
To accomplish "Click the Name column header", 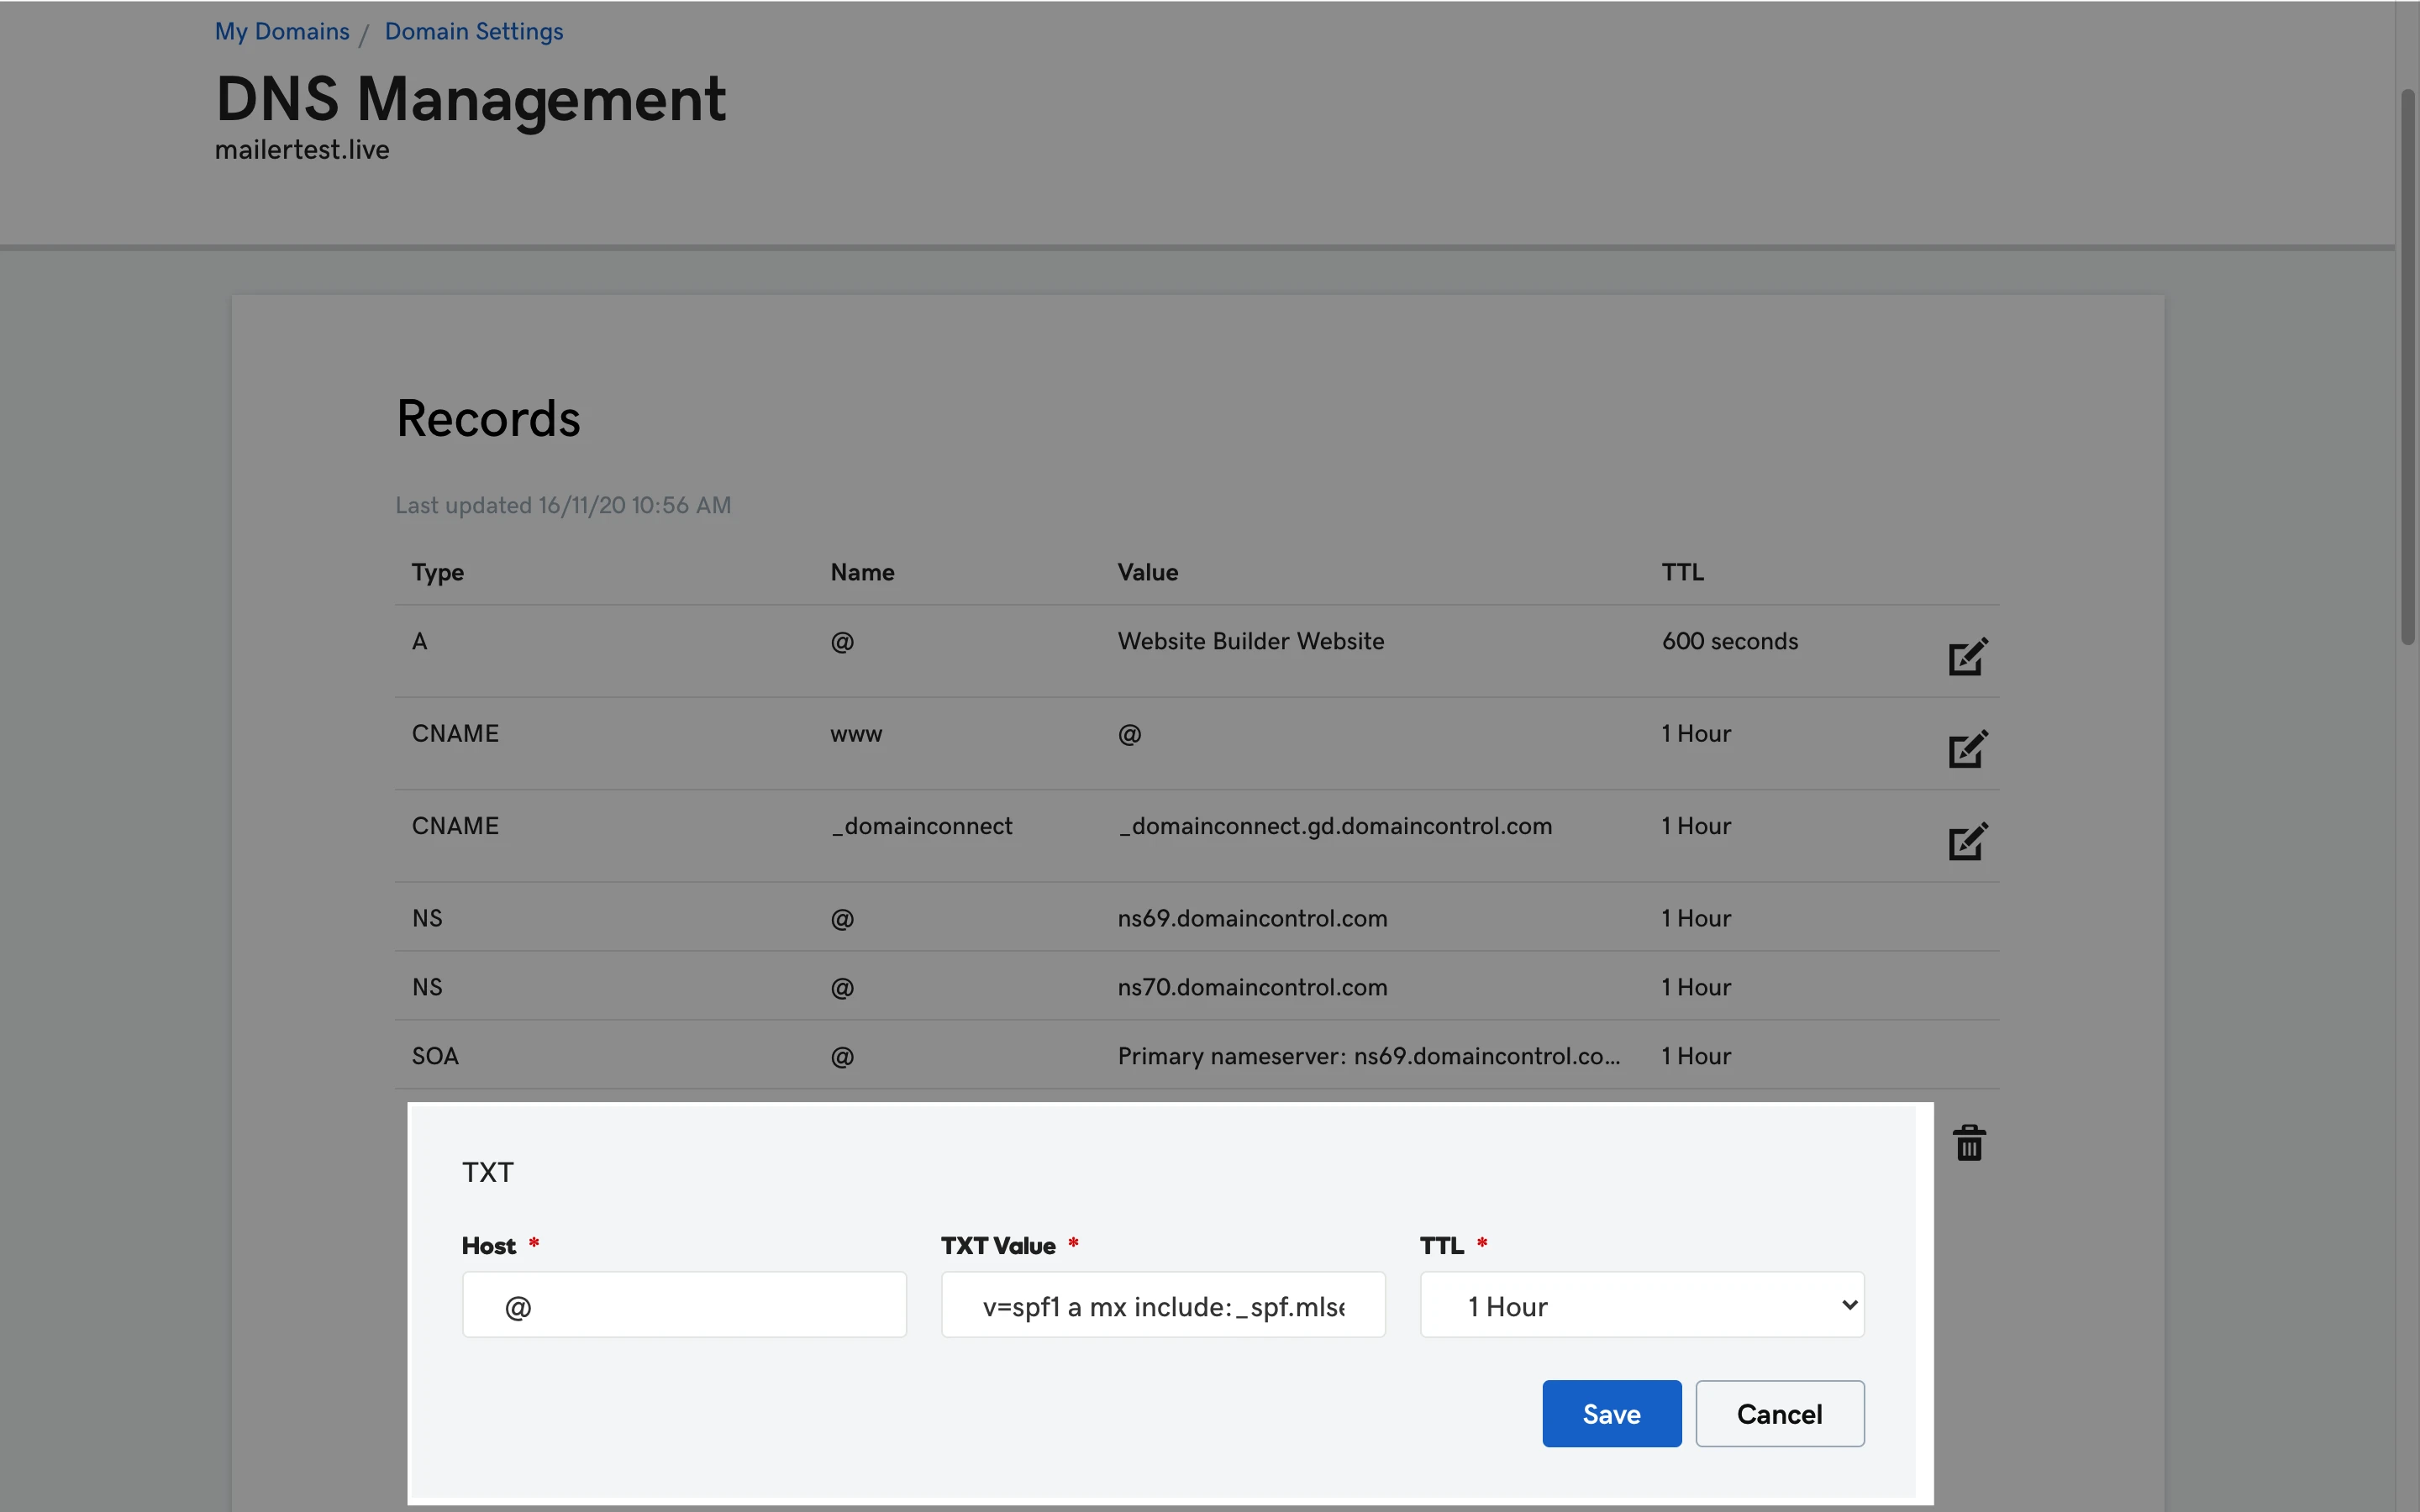I will point(862,572).
